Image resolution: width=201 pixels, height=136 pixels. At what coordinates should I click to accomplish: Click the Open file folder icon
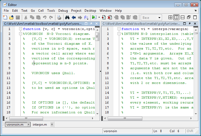tap(11, 17)
